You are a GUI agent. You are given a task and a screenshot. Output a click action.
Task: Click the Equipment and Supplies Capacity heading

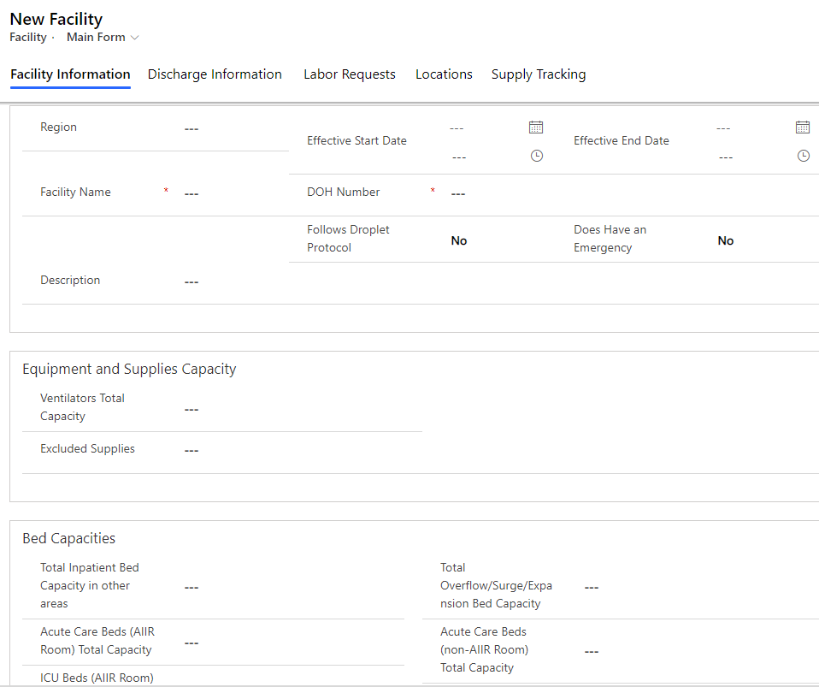click(129, 369)
